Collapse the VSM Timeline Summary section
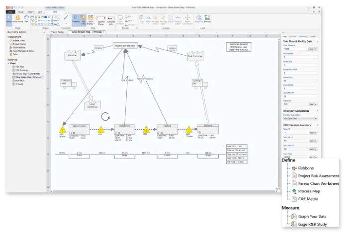The image size is (363, 242). (317, 125)
